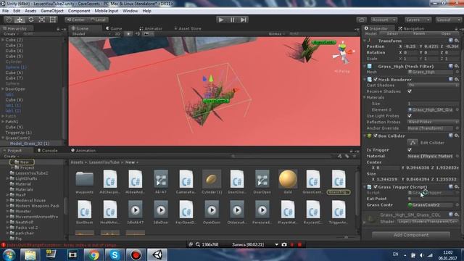Select the Rect transform tool
Viewport: 464px width, 261px height.
53,20
